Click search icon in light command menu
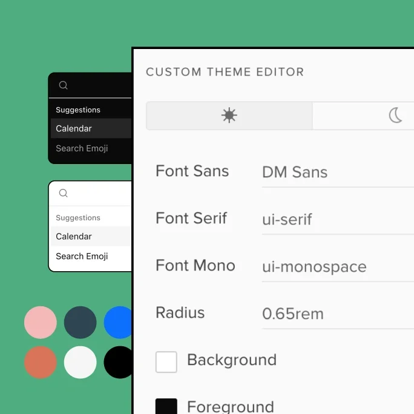 (64, 194)
